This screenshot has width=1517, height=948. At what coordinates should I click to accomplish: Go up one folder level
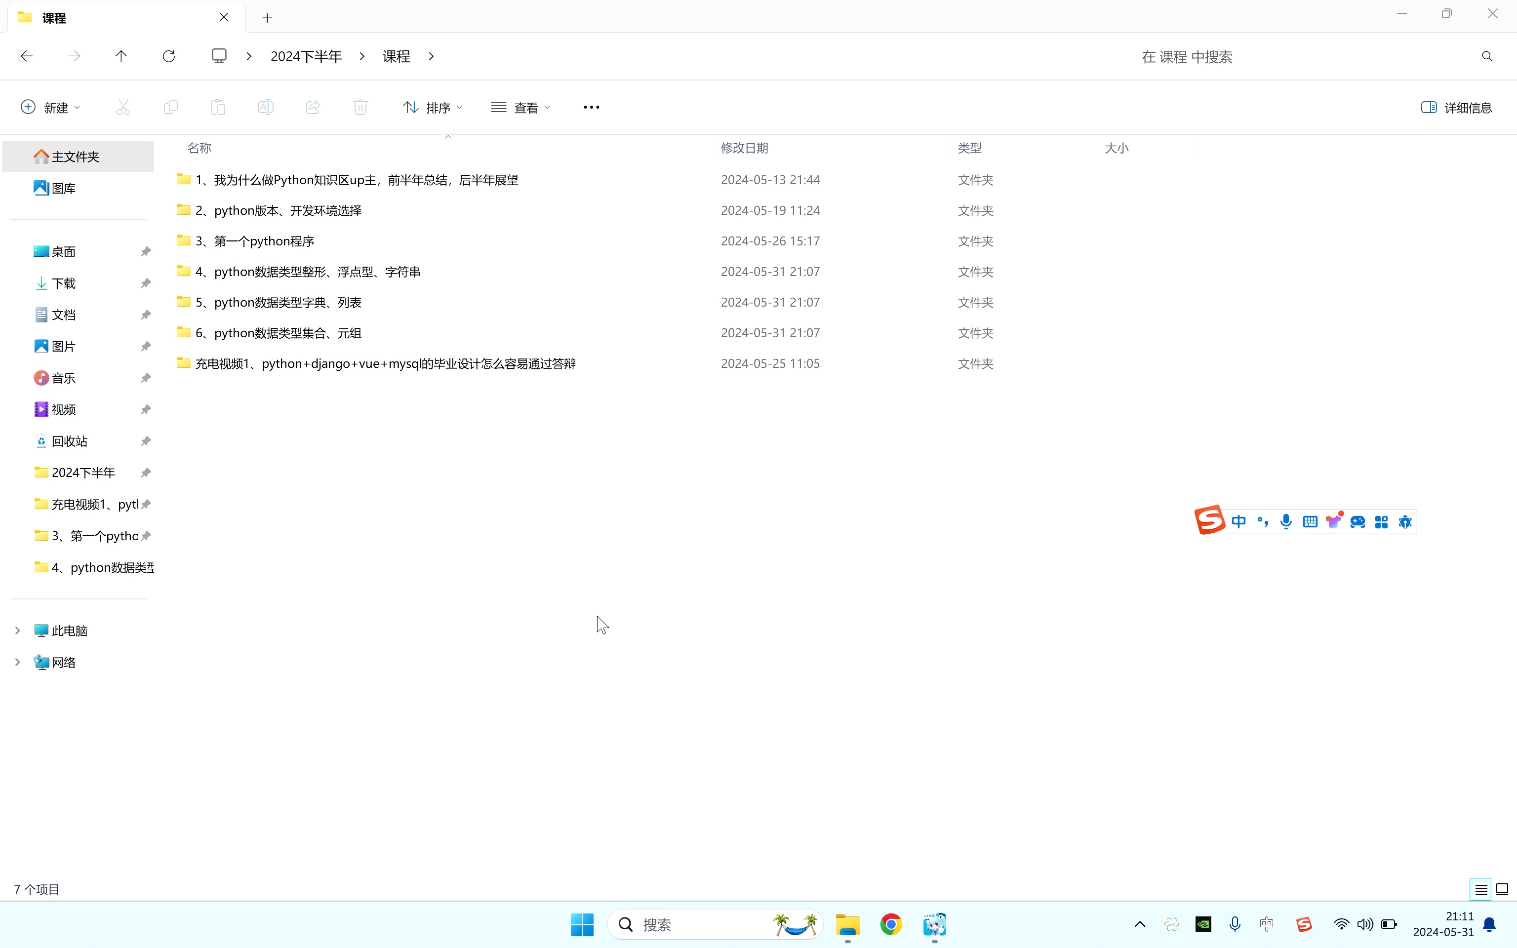[x=121, y=56]
